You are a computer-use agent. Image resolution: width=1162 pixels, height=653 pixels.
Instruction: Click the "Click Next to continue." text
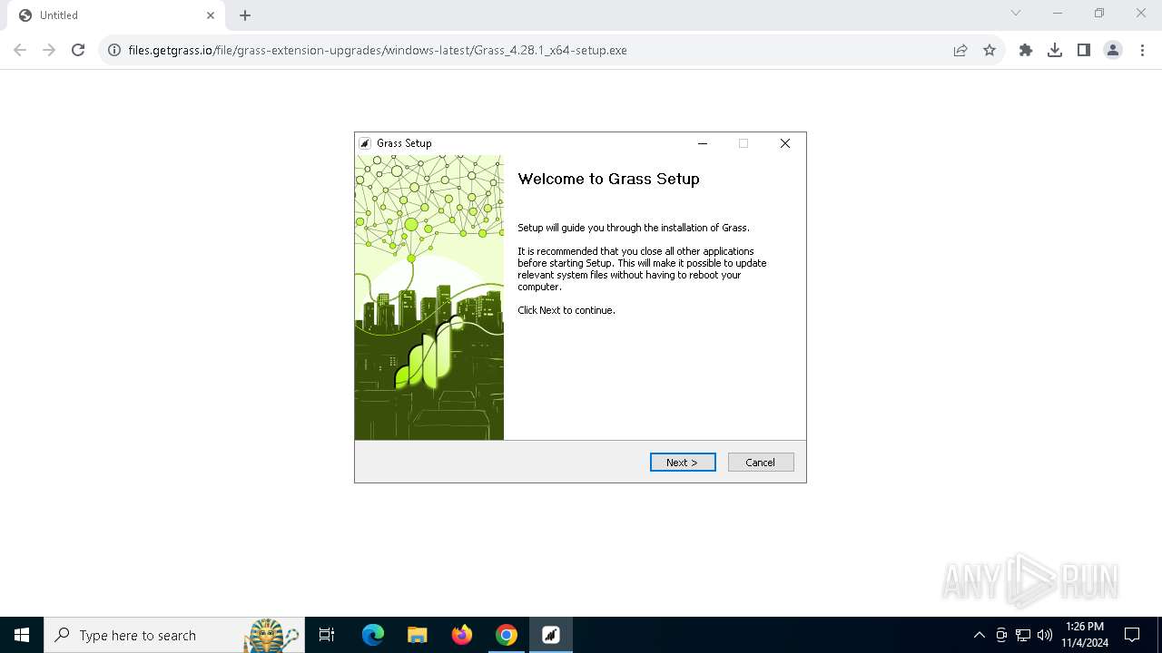pyautogui.click(x=566, y=310)
